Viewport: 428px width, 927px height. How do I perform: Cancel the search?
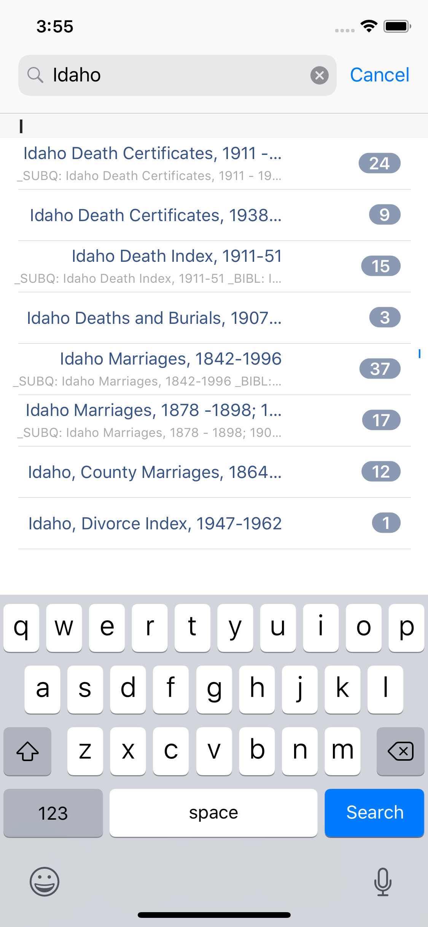[379, 75]
